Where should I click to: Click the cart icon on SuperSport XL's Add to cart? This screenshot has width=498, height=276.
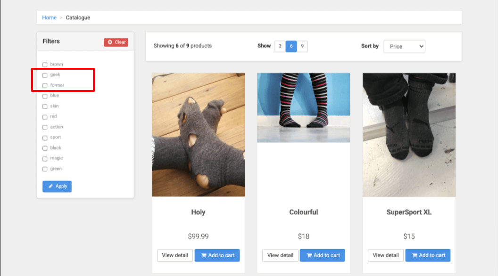pyautogui.click(x=415, y=255)
